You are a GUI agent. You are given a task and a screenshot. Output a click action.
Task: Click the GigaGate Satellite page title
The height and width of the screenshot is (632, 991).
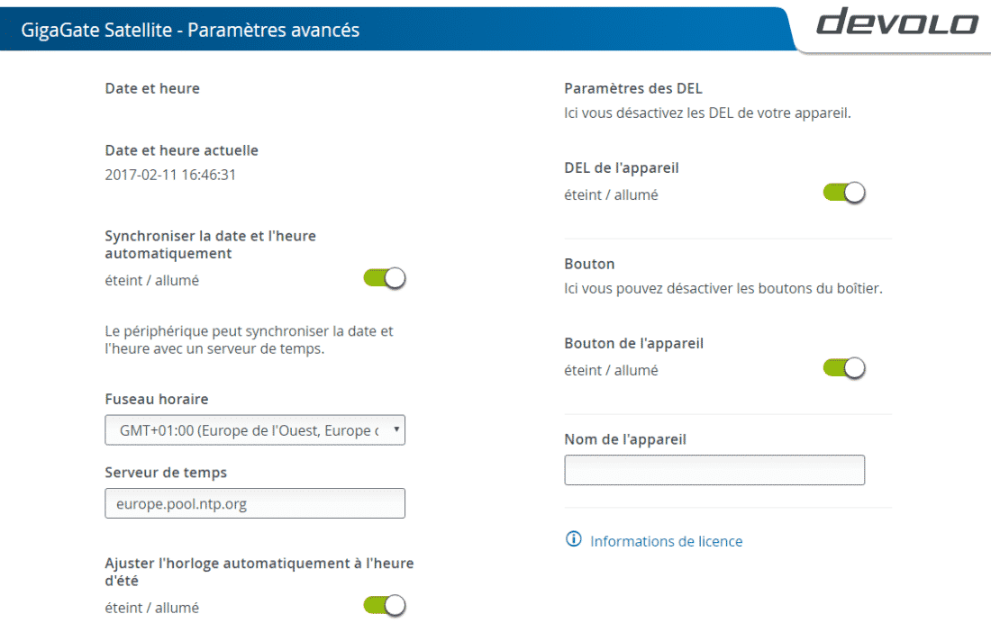coord(190,31)
